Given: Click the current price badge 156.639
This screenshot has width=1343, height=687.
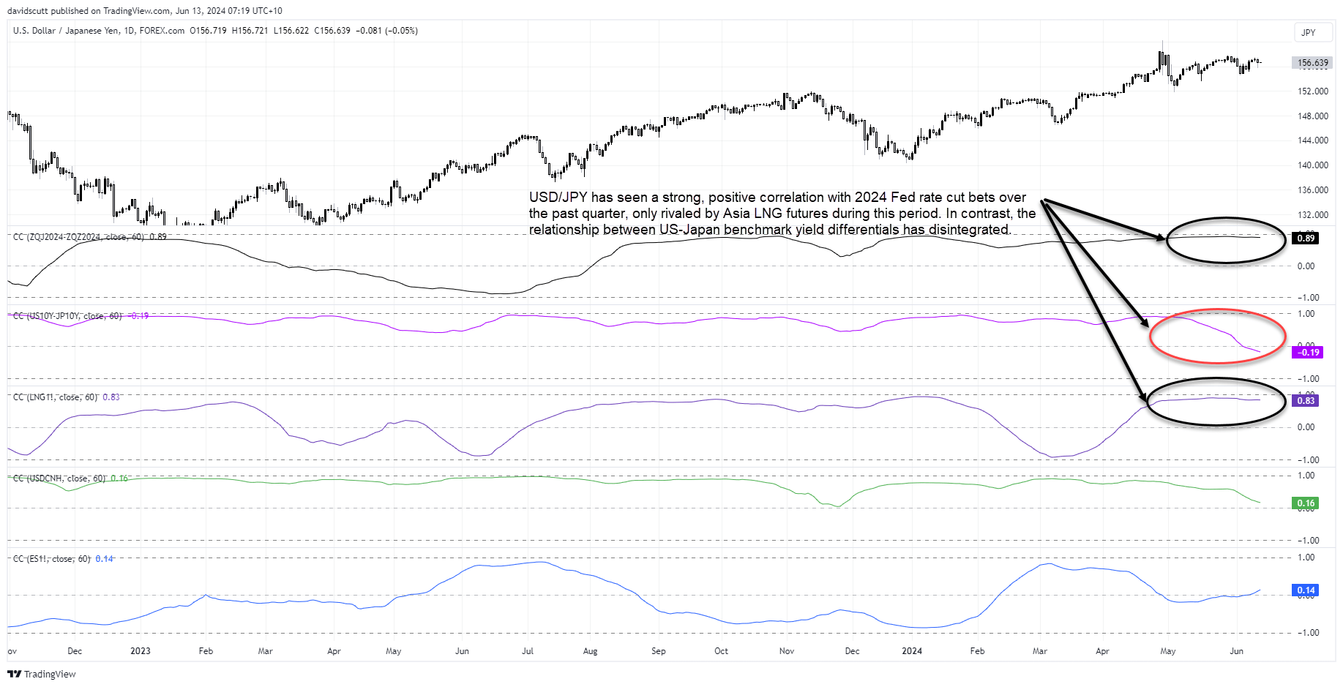Looking at the screenshot, I should pos(1312,63).
